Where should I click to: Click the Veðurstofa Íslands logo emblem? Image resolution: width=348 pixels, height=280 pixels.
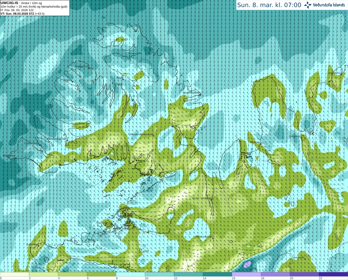(308, 5)
